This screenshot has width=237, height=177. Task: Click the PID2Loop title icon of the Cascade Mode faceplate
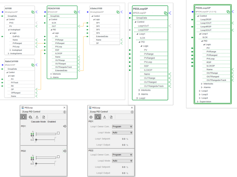(x=23, y=108)
